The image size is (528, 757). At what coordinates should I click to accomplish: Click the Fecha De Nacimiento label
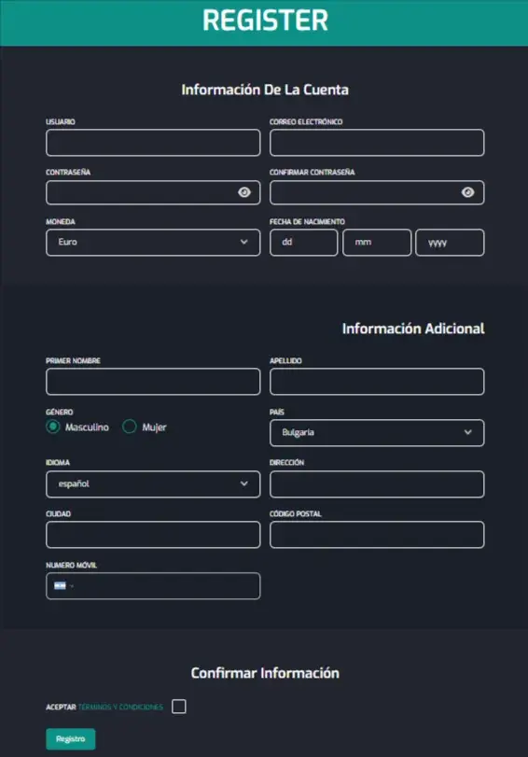[307, 221]
